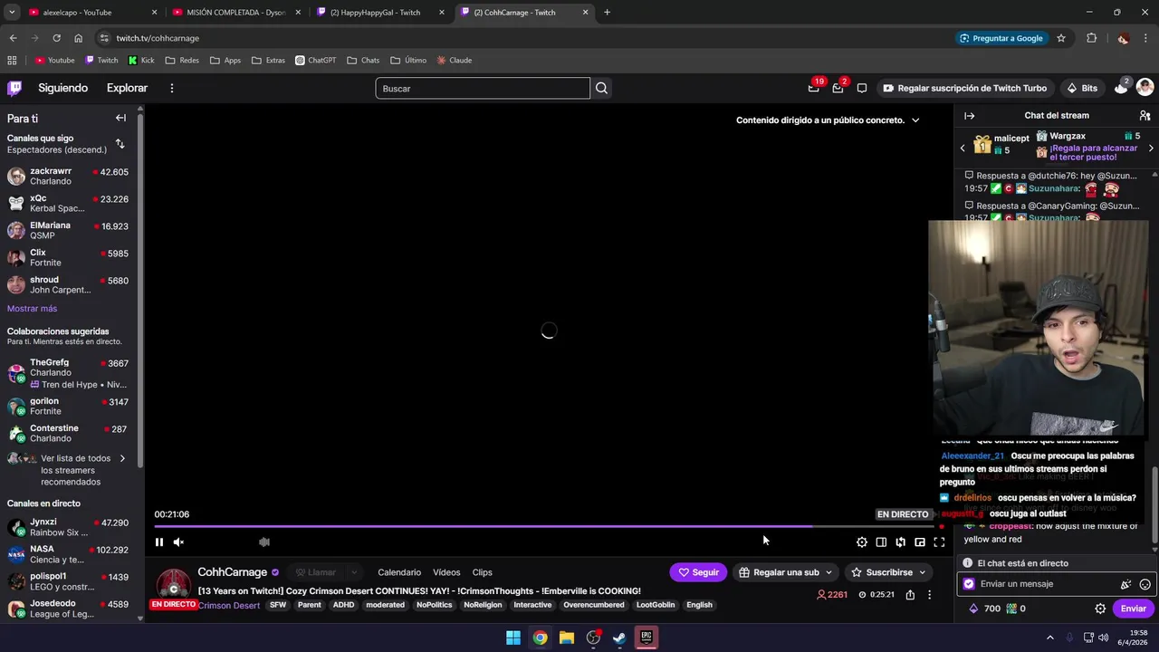Open the Suscribirse dropdown
Viewport: 1159px width, 652px height.
click(x=888, y=572)
